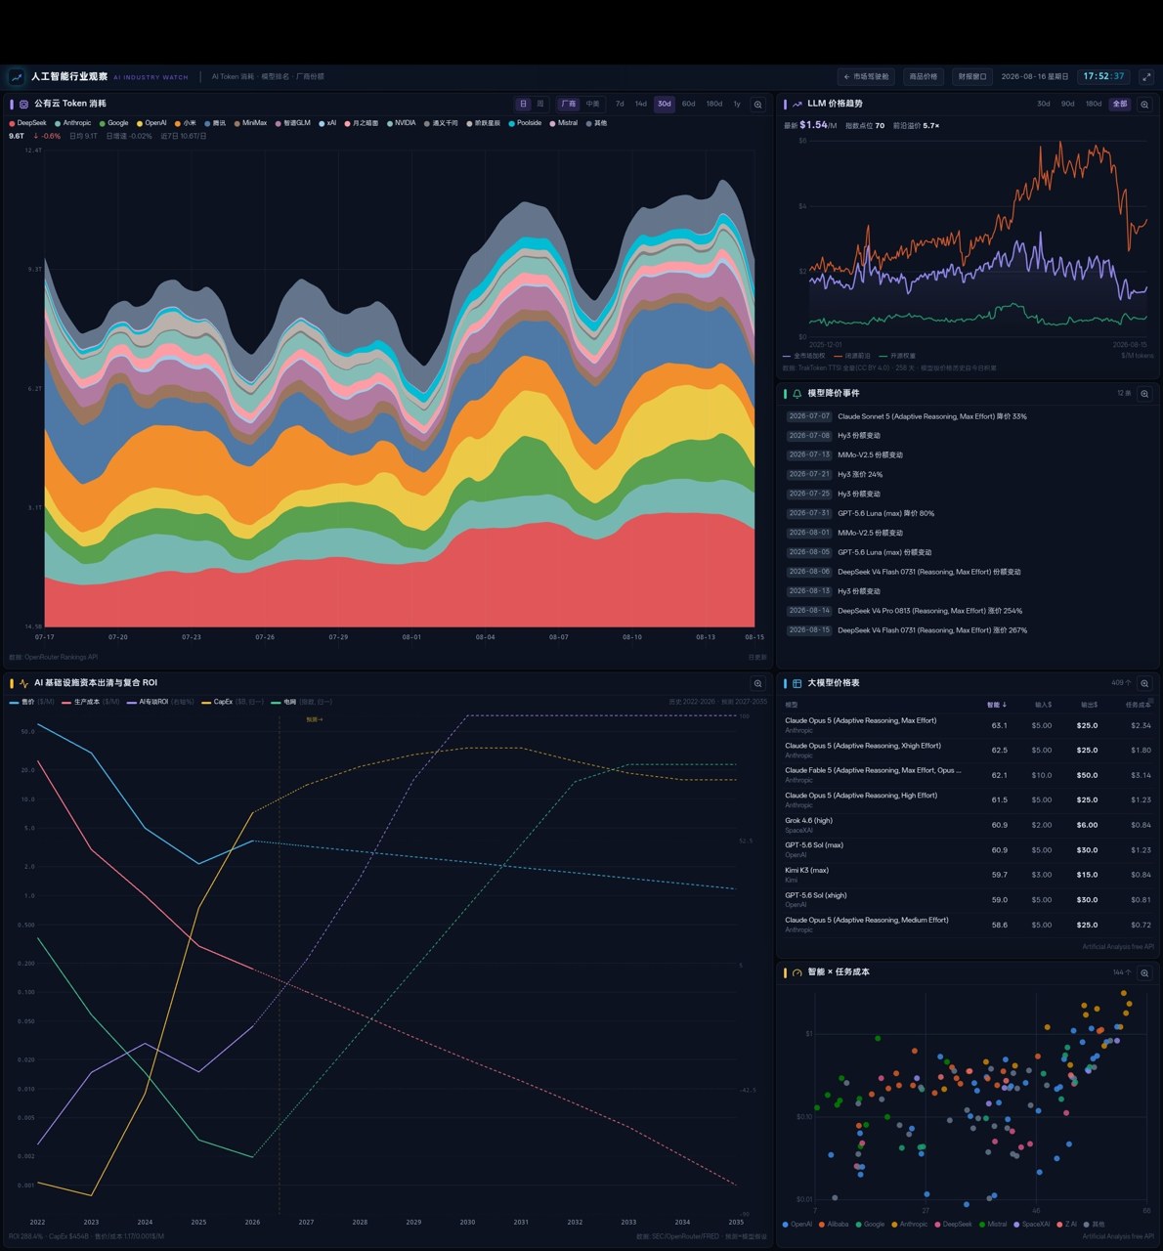Viewport: 1163px width, 1251px height.
Task: Click the pulse icon beside AI 基础设施 title
Action: point(24,683)
